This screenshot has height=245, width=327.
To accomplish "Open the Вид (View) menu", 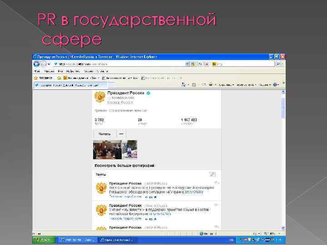I will tap(60, 71).
